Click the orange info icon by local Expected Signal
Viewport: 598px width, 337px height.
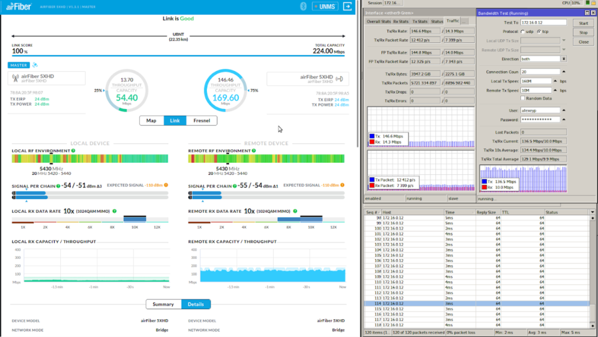[x=166, y=185]
